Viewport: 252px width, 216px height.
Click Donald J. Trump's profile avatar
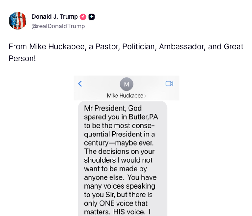point(17,21)
